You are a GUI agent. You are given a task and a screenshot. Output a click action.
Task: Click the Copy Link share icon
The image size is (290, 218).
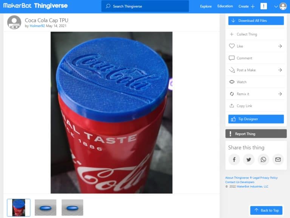pyautogui.click(x=231, y=105)
